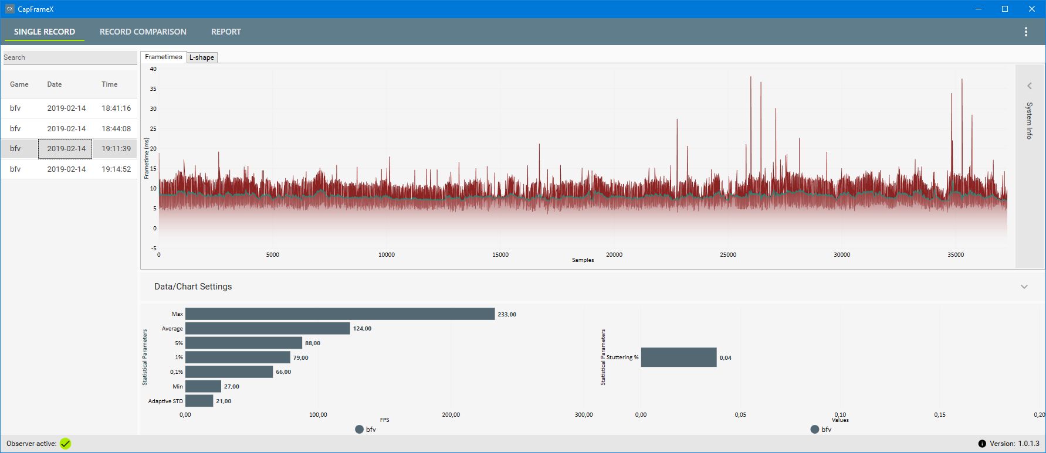The image size is (1046, 453).
Task: Click the 0,1% percentile bar showing 66,00
Action: (x=229, y=372)
